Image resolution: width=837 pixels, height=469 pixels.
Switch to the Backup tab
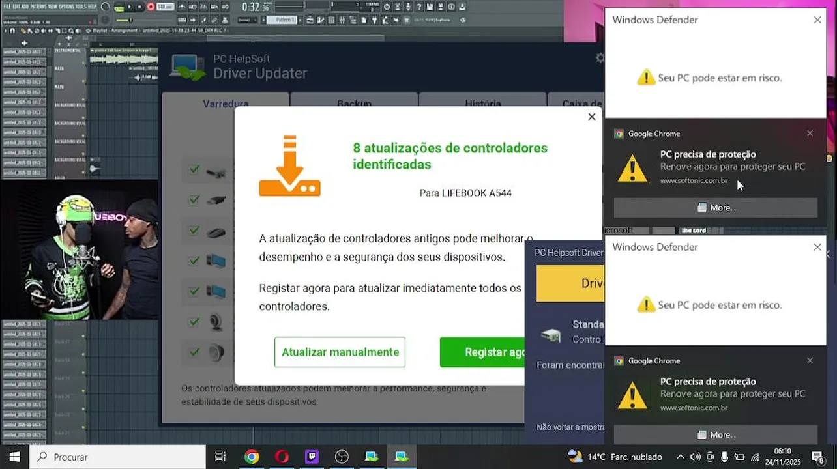point(354,103)
